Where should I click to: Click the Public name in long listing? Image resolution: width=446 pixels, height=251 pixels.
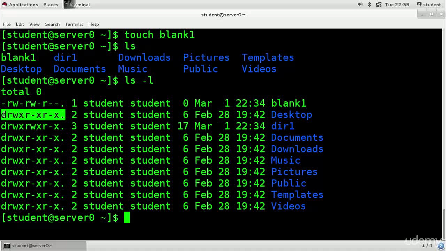coord(289,183)
